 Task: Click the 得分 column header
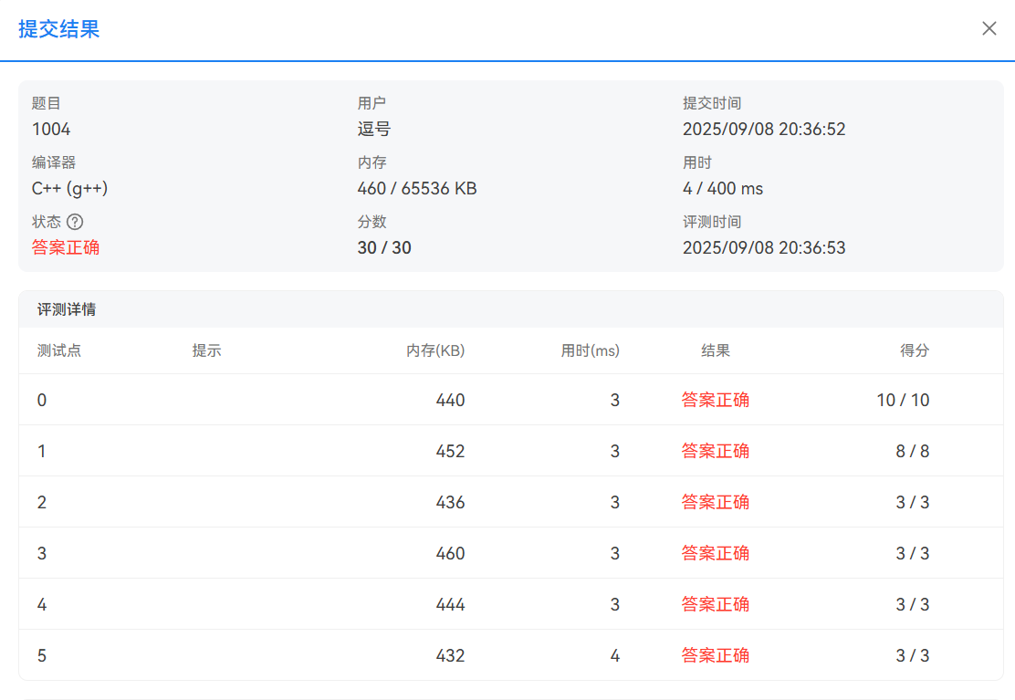915,350
